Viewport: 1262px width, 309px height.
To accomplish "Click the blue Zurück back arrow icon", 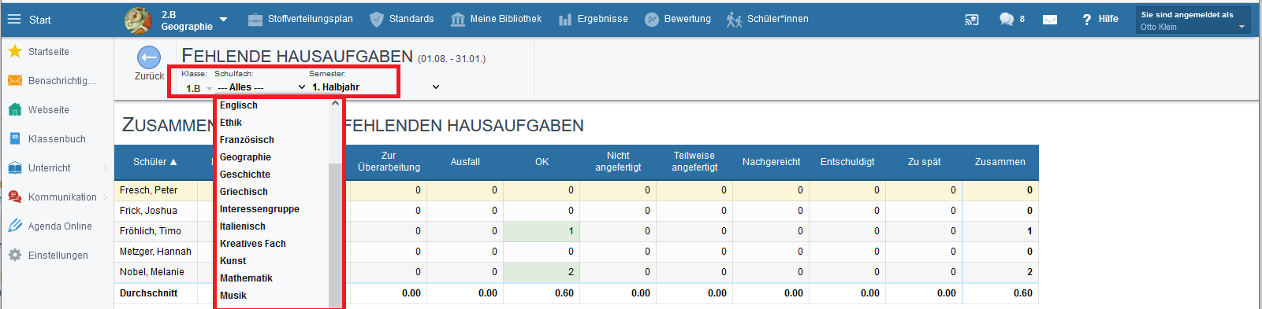I will [149, 57].
